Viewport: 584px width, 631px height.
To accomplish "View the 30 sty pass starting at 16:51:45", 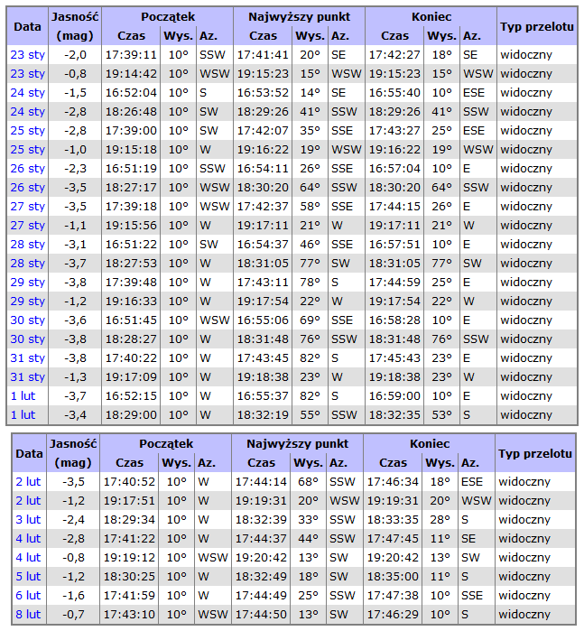I will point(27,320).
